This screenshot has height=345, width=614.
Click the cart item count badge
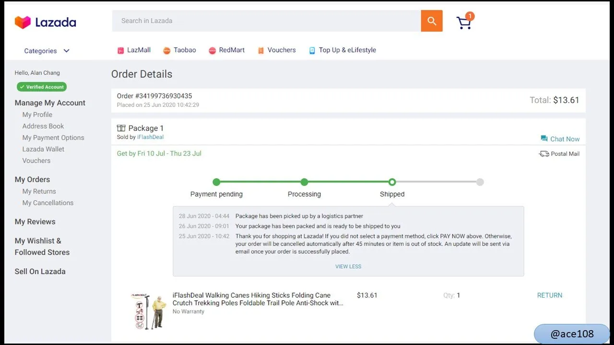[470, 16]
